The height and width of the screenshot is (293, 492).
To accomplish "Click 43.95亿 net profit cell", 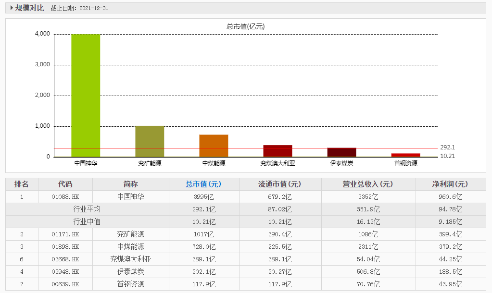I will point(450,284).
